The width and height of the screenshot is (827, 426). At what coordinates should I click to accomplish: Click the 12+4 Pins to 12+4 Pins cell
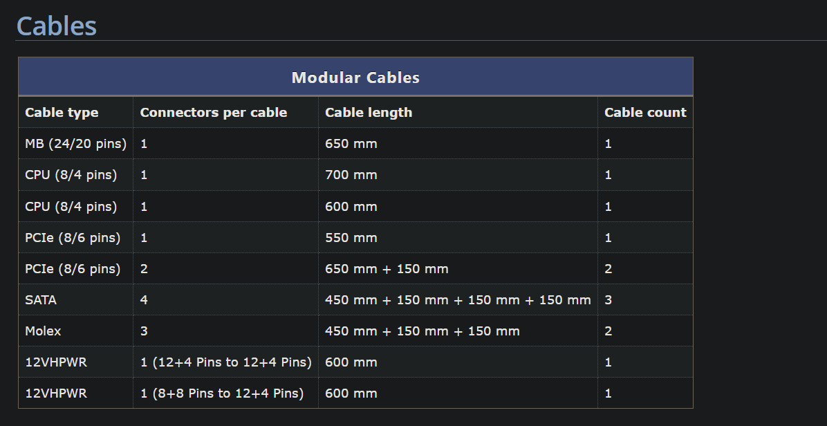pos(225,362)
